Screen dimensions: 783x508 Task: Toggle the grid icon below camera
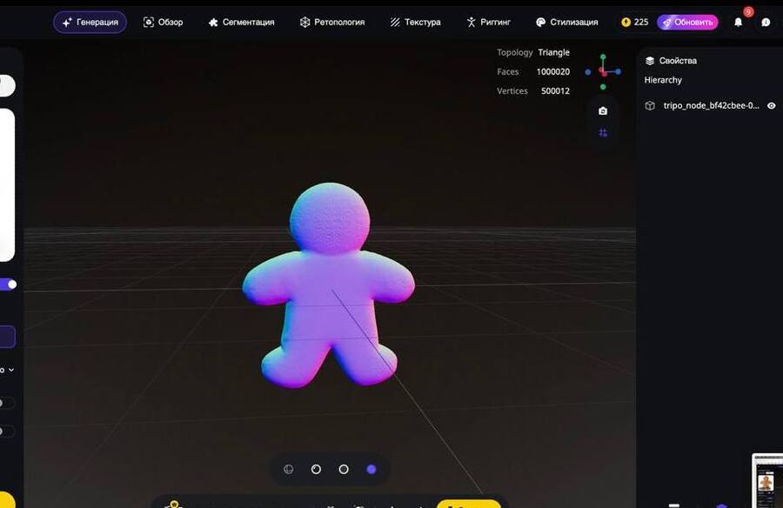pos(603,133)
